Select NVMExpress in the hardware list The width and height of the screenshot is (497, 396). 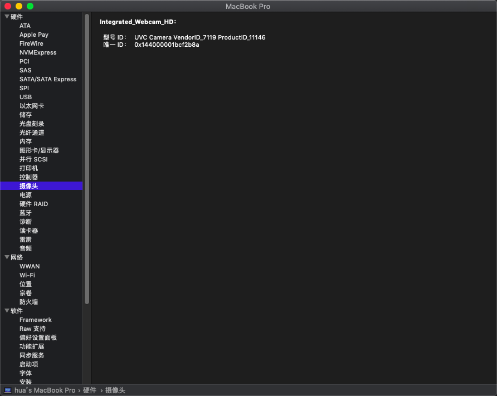[38, 52]
